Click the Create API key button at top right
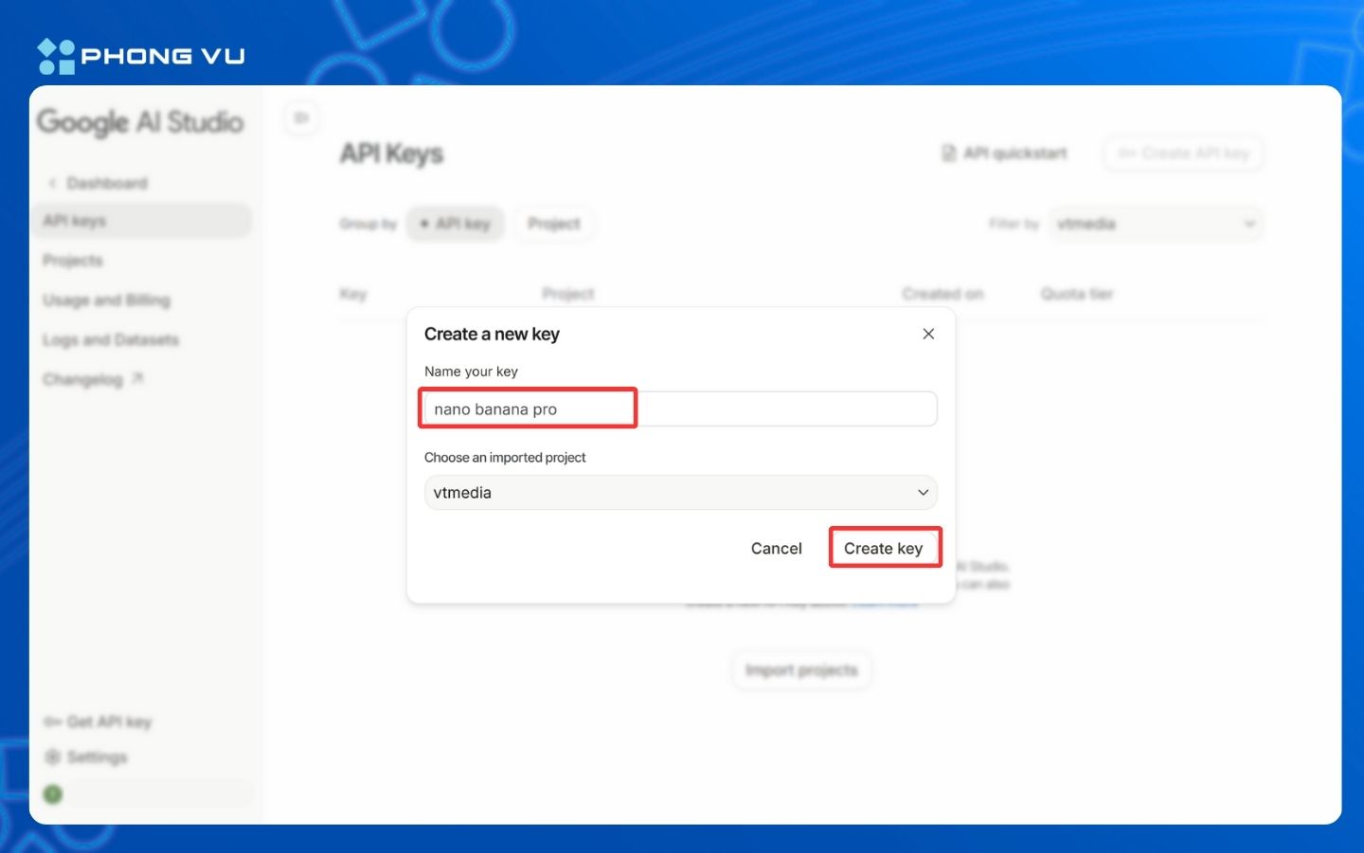This screenshot has height=853, width=1364. [x=1183, y=154]
